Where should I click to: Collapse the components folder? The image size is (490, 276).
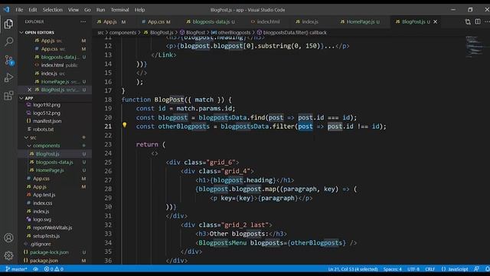(46, 146)
